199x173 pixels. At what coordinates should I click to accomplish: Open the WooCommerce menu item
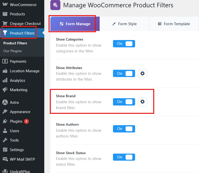pyautogui.click(x=22, y=5)
